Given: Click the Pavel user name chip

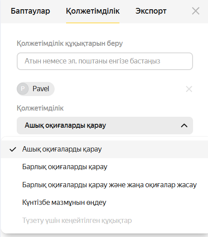Looking at the screenshot, I should pos(36,89).
